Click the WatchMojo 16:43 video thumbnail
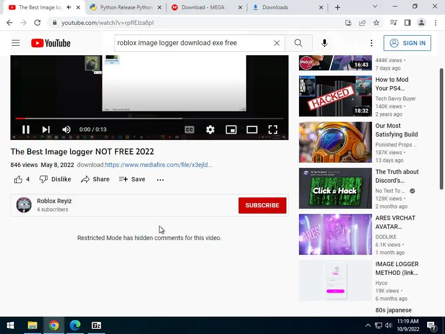445x334 pixels. [x=335, y=63]
